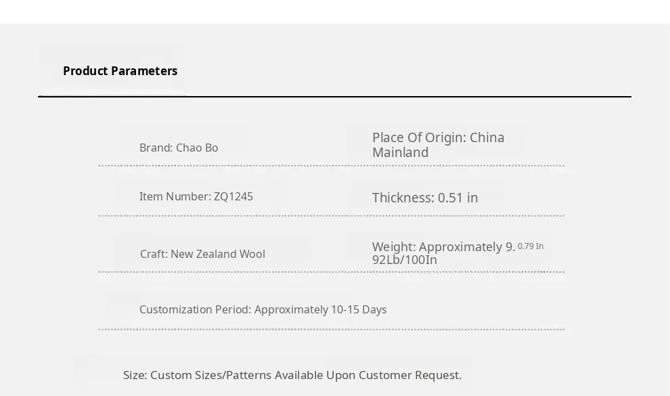Select the Customization Period: 10-15 Days line
Screen dimensions: 670x396
coord(263,310)
